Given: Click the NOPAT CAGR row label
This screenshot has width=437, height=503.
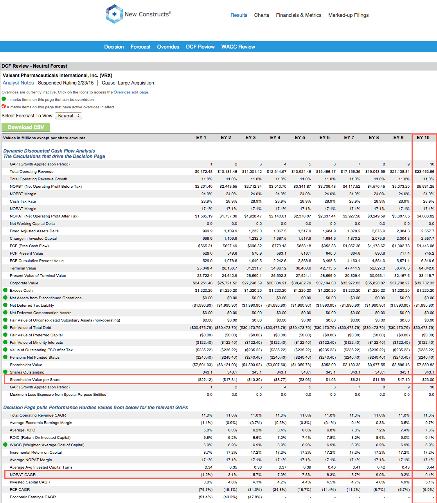Looking at the screenshot, I should click(23, 474).
